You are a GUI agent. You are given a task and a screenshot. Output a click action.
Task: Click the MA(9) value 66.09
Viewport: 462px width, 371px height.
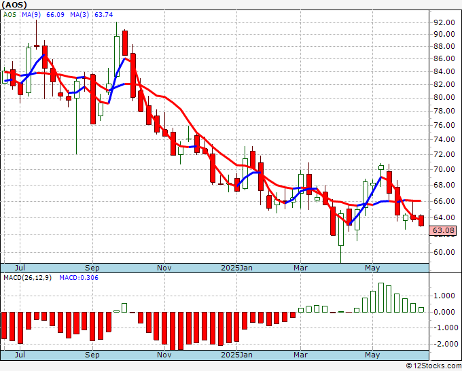tap(55, 15)
